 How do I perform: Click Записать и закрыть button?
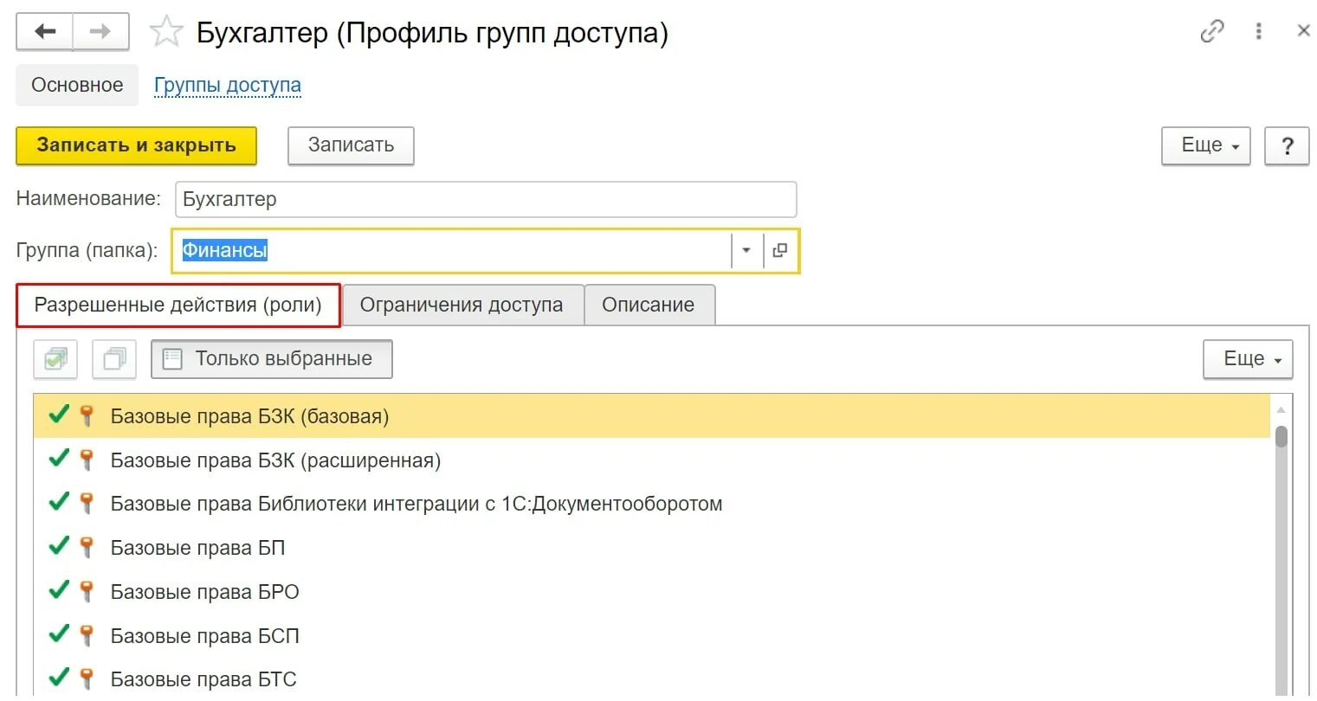tap(137, 145)
